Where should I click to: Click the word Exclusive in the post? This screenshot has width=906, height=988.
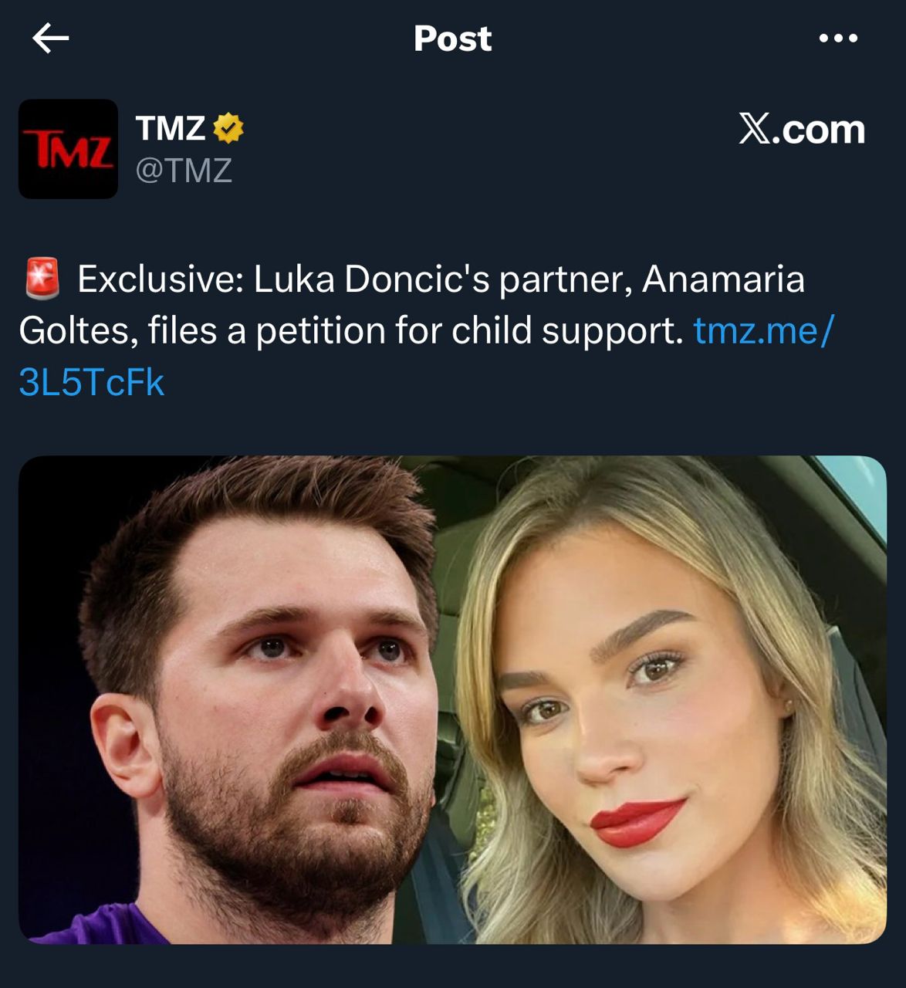pyautogui.click(x=160, y=279)
